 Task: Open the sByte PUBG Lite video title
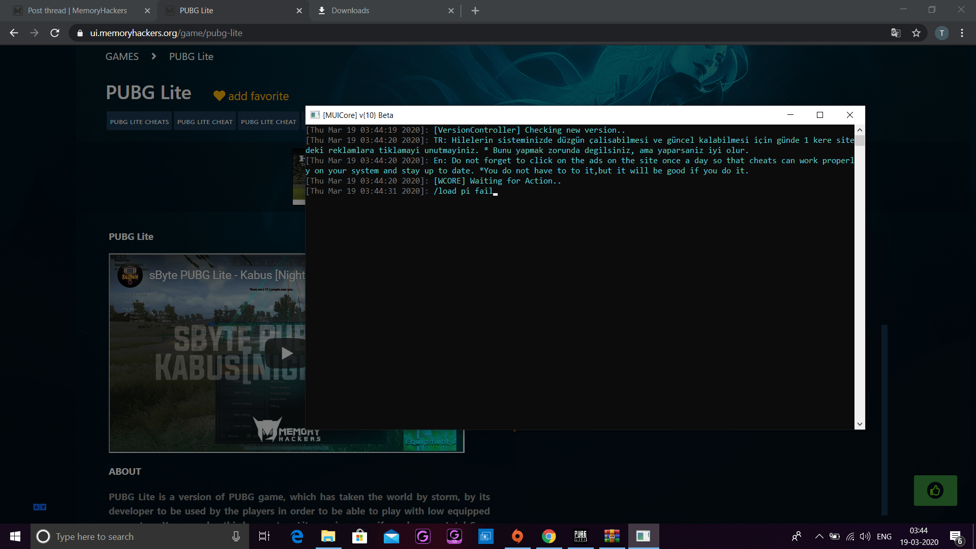click(x=227, y=275)
